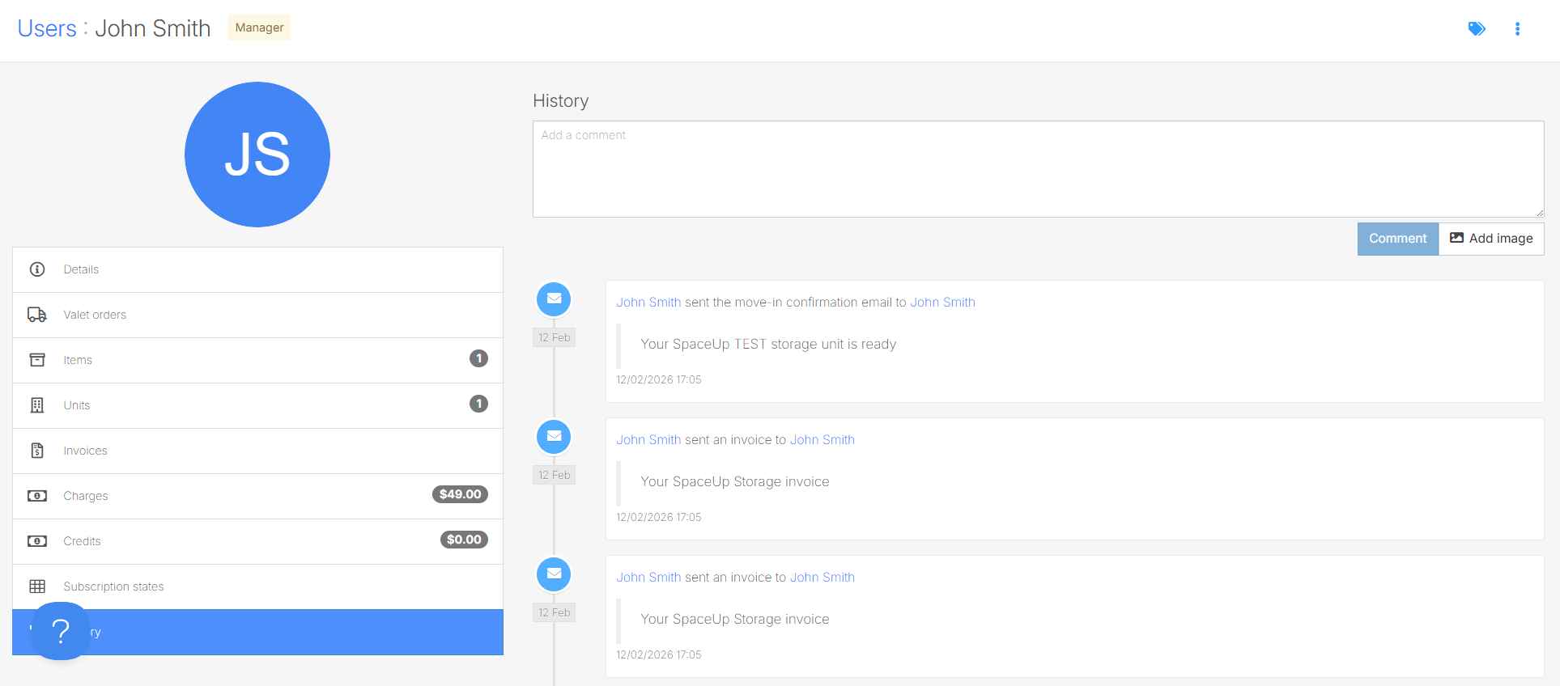
Task: Click the Invoices document icon
Action: (37, 451)
